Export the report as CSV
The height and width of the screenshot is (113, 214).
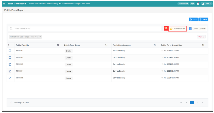193,19
